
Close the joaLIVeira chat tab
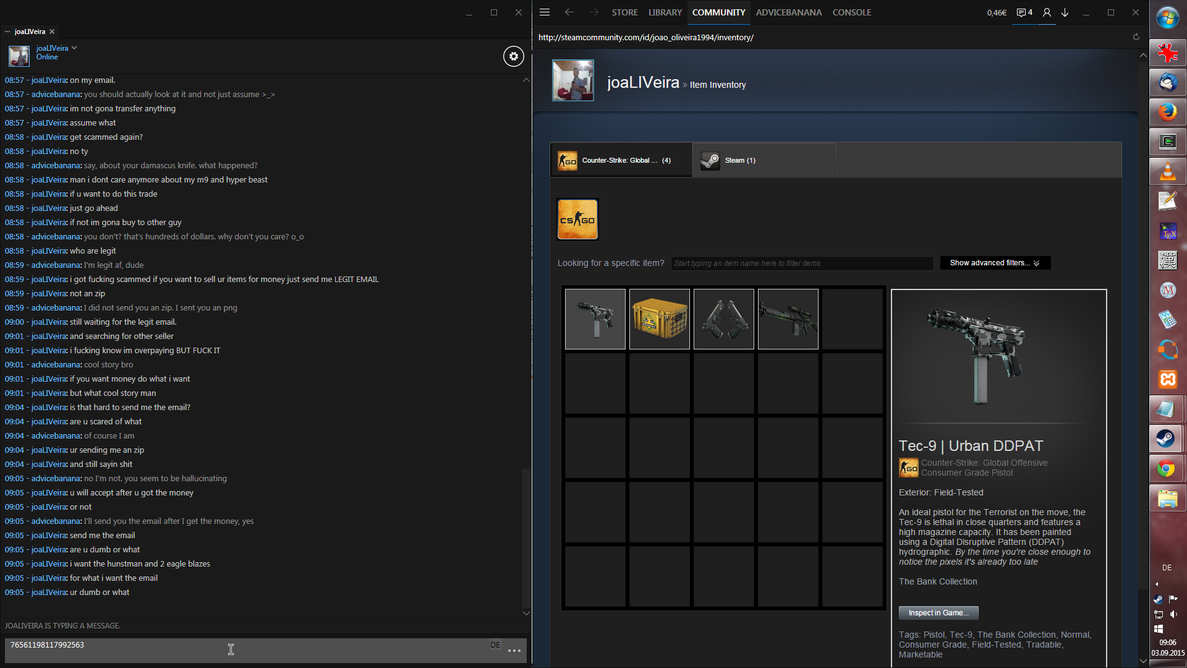pyautogui.click(x=52, y=32)
